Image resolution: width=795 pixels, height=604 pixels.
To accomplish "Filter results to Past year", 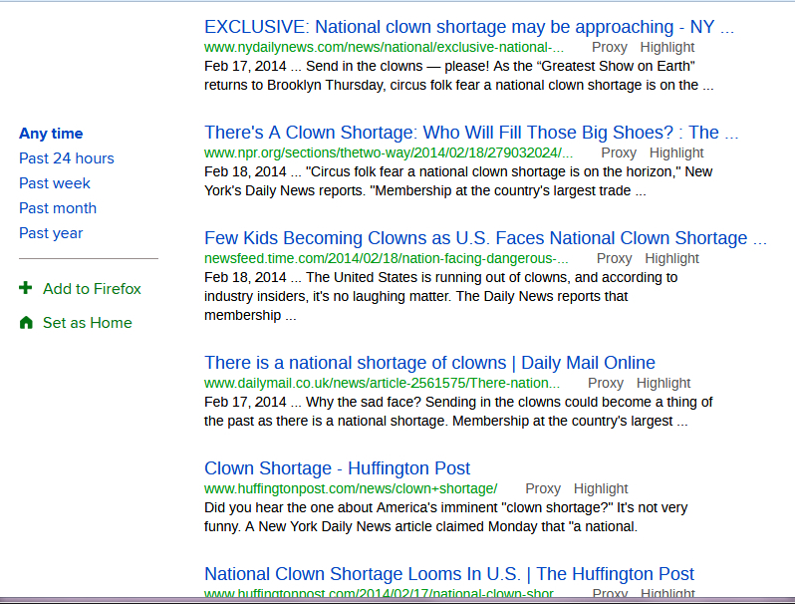I will (51, 233).
